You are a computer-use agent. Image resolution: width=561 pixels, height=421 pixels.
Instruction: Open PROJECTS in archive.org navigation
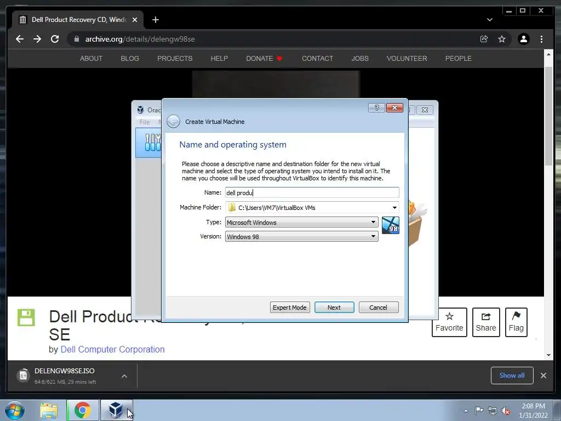click(x=175, y=58)
